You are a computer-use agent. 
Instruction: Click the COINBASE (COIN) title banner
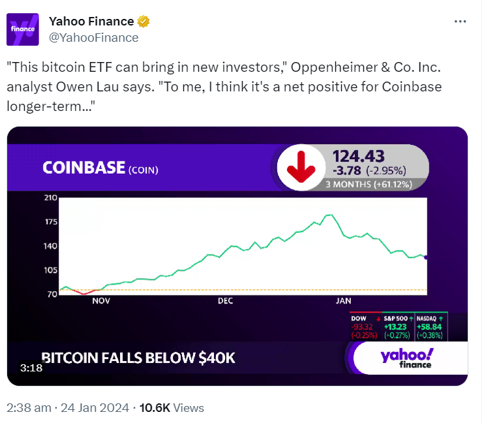100,168
